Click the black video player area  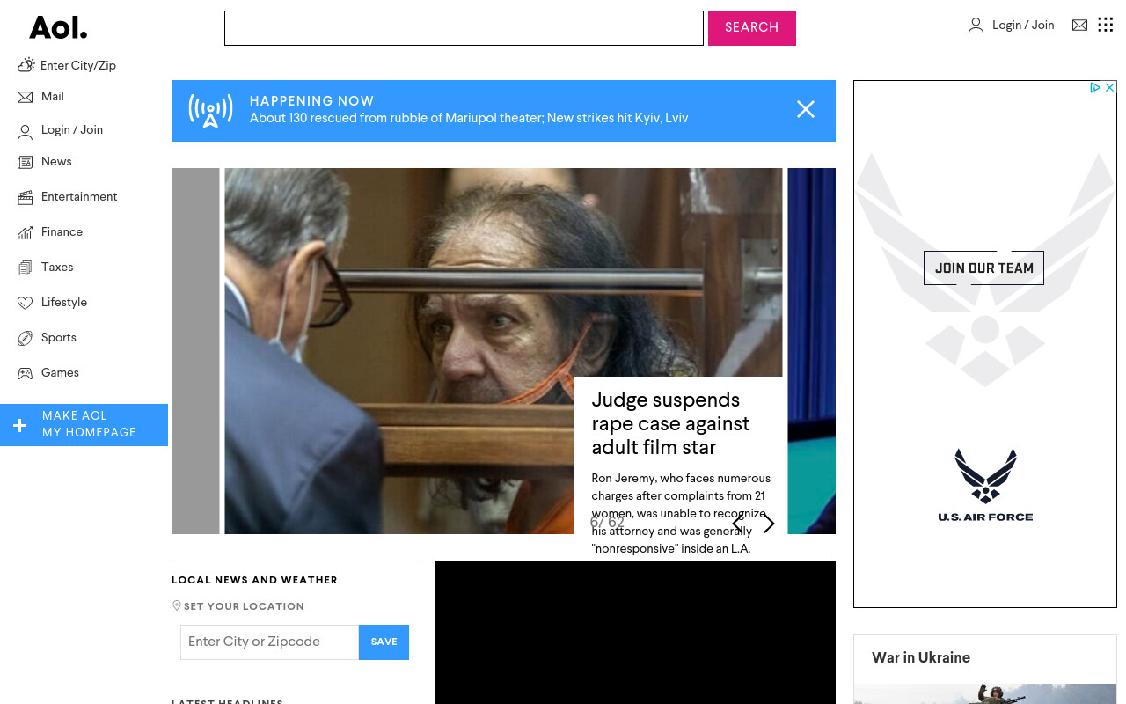[x=635, y=632]
